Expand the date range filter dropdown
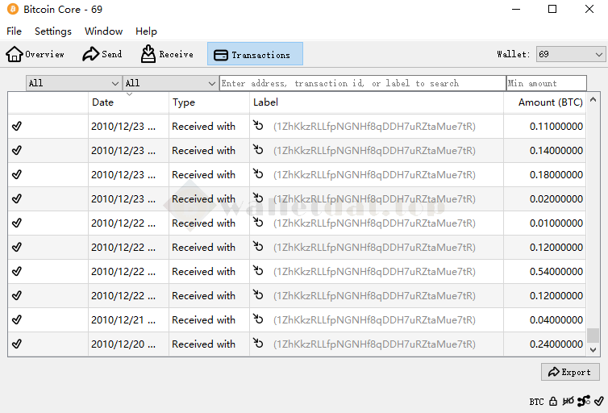The height and width of the screenshot is (413, 608). click(73, 83)
